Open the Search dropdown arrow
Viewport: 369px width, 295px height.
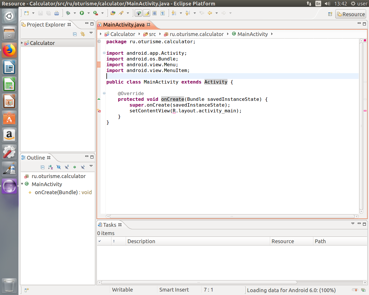pyautogui.click(x=128, y=13)
